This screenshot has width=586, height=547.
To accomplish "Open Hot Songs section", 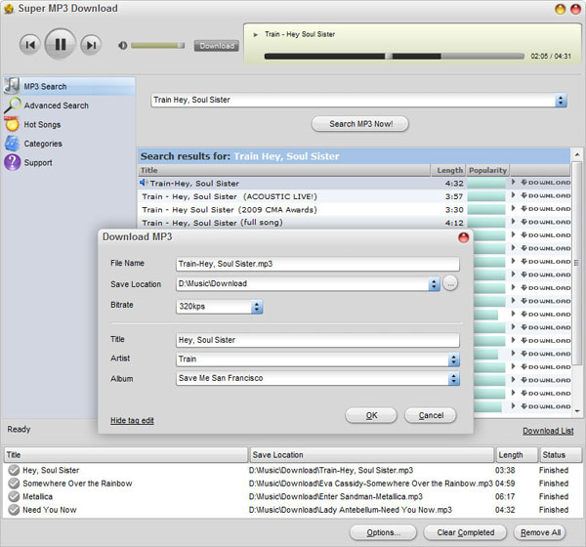I will click(42, 124).
